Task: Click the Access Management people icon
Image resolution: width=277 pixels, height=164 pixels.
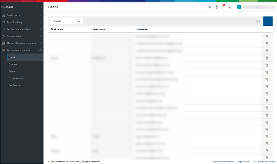Action: tap(3, 50)
